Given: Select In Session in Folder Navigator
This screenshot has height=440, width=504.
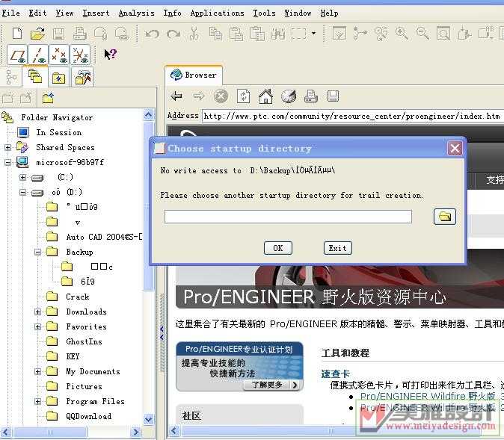Looking at the screenshot, I should (59, 132).
